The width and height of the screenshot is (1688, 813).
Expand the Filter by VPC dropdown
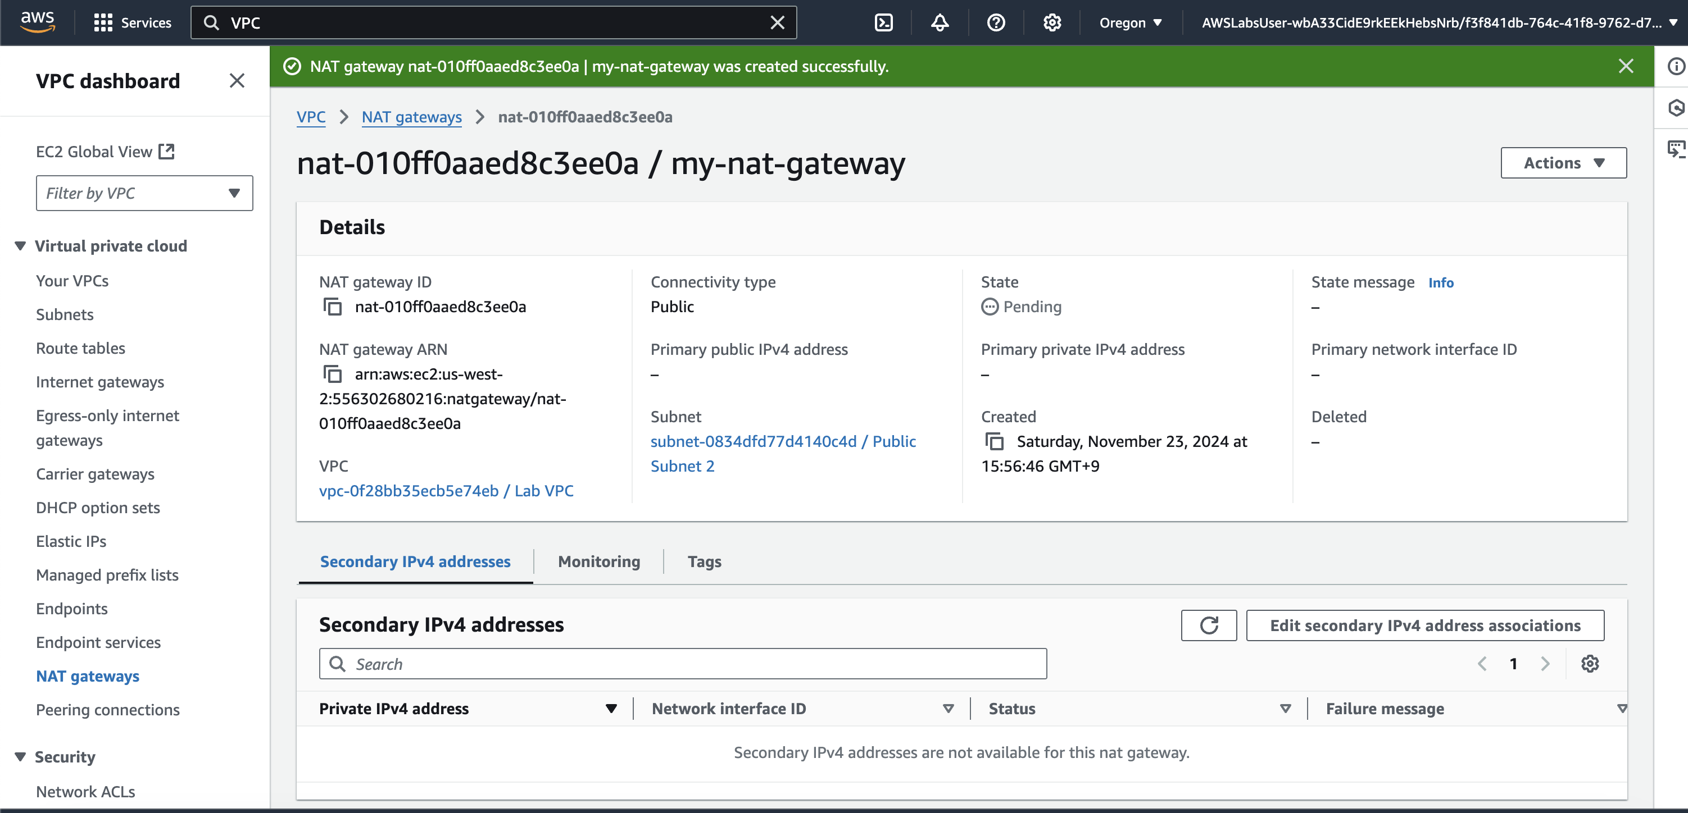(144, 193)
